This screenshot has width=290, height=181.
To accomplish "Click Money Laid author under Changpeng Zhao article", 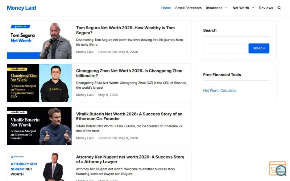I will (85, 95).
